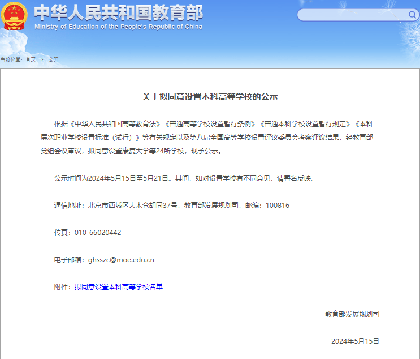420x359 pixels.
Task: Click the email address ghsszc@moe.edu.cn
Action: (x=121, y=260)
